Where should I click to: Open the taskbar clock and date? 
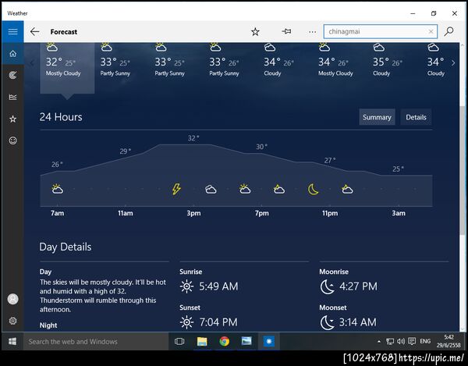pos(448,341)
